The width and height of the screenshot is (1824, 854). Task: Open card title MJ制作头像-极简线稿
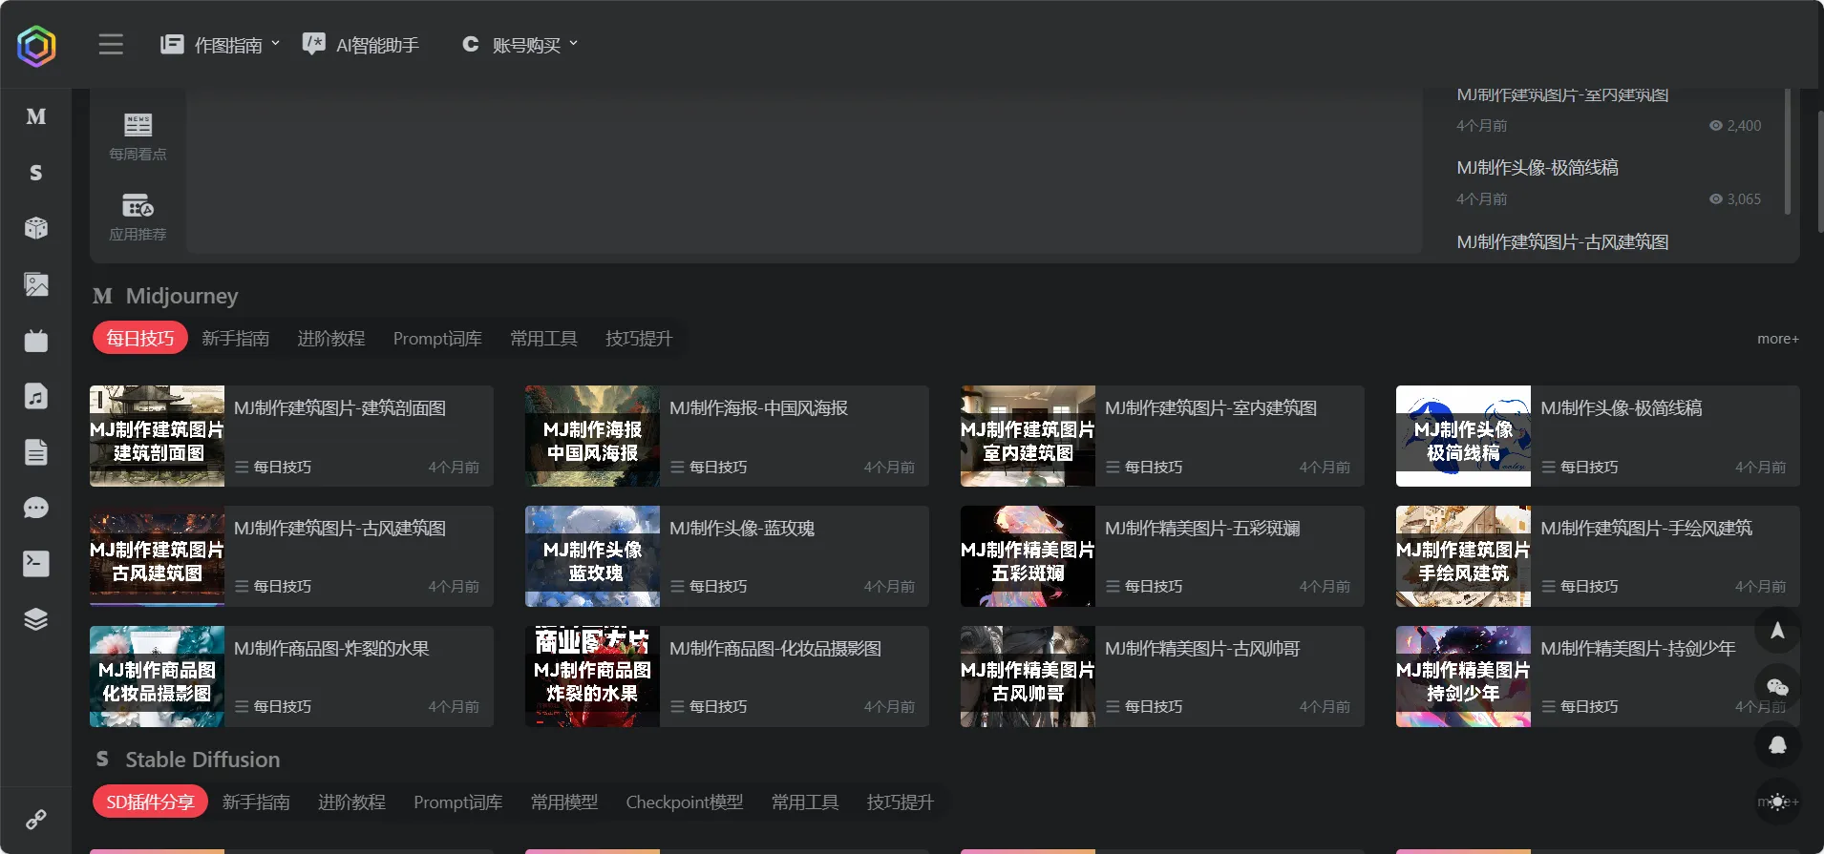point(1622,408)
